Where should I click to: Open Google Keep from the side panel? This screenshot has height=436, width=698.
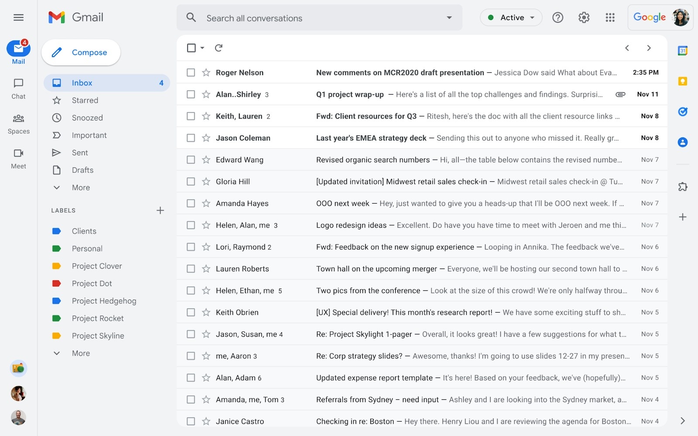coord(683,81)
